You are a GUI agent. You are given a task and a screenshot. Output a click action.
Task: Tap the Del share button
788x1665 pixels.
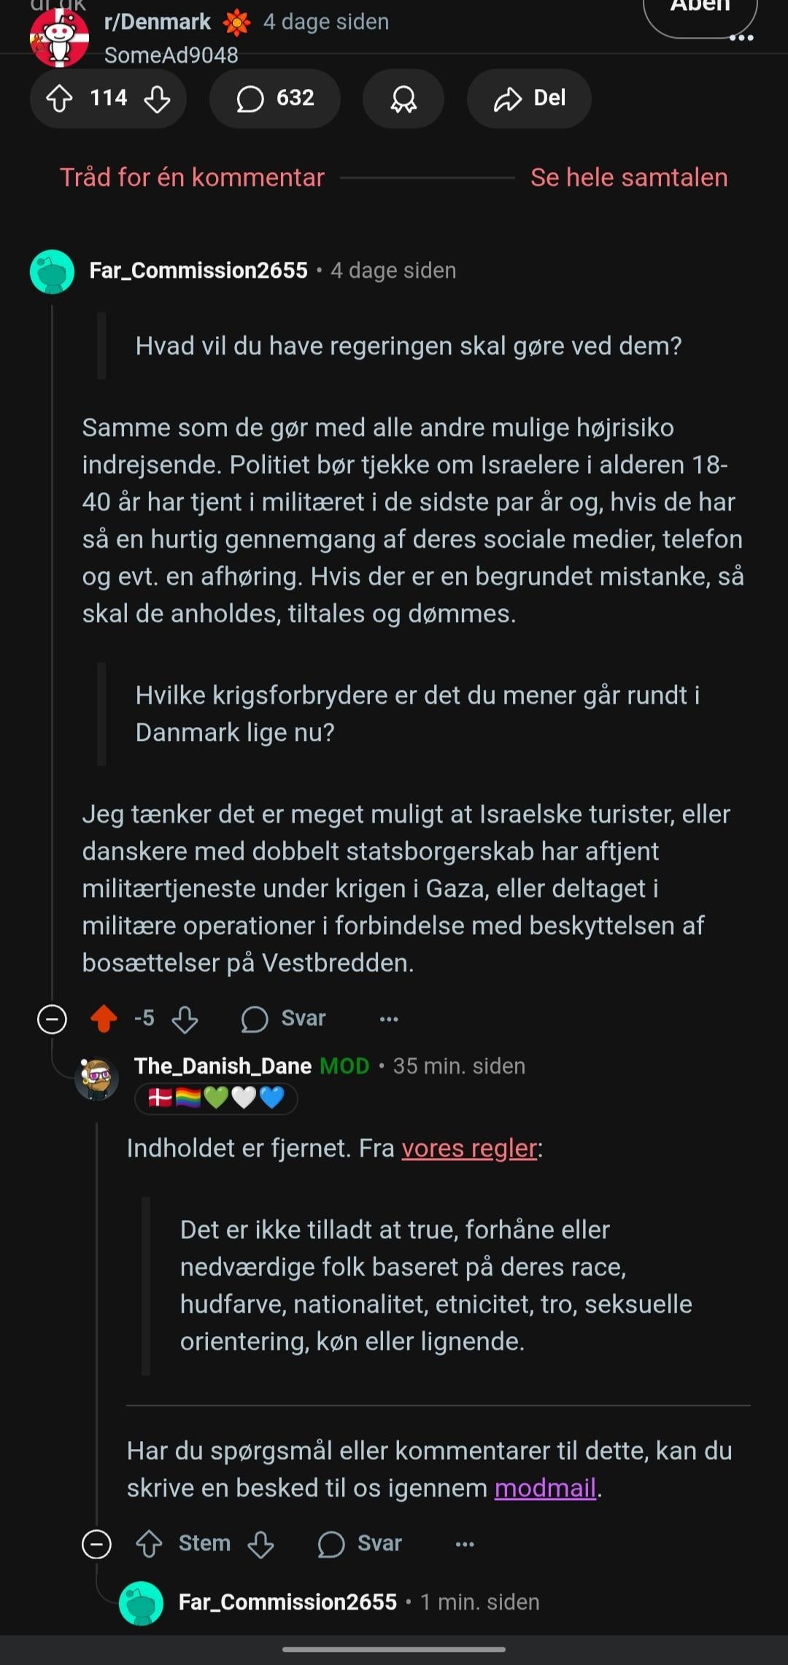click(x=529, y=98)
